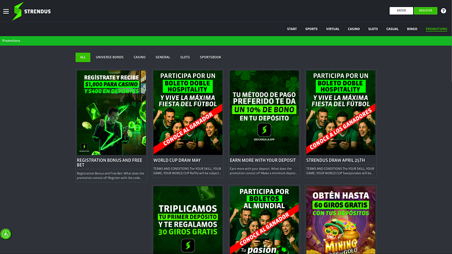Open the accessibility widget icon
Image resolution: width=452 pixels, height=254 pixels.
(6, 234)
